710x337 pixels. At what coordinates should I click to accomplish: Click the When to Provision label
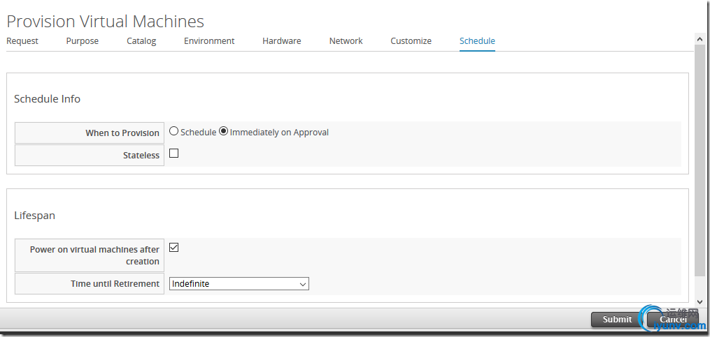pyautogui.click(x=122, y=133)
